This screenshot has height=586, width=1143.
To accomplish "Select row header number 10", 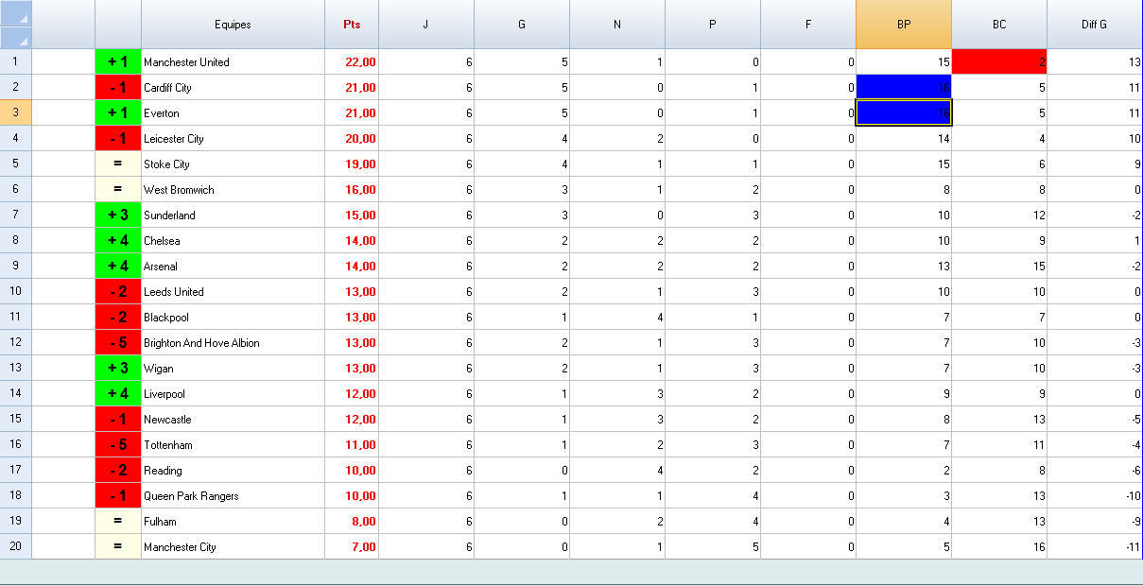I will pos(16,291).
